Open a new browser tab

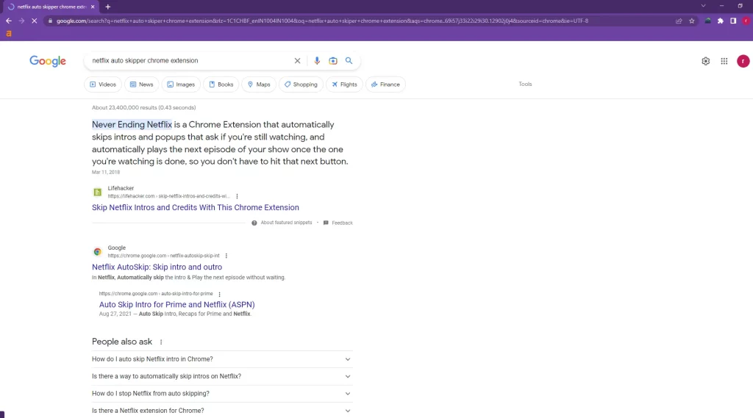(107, 7)
